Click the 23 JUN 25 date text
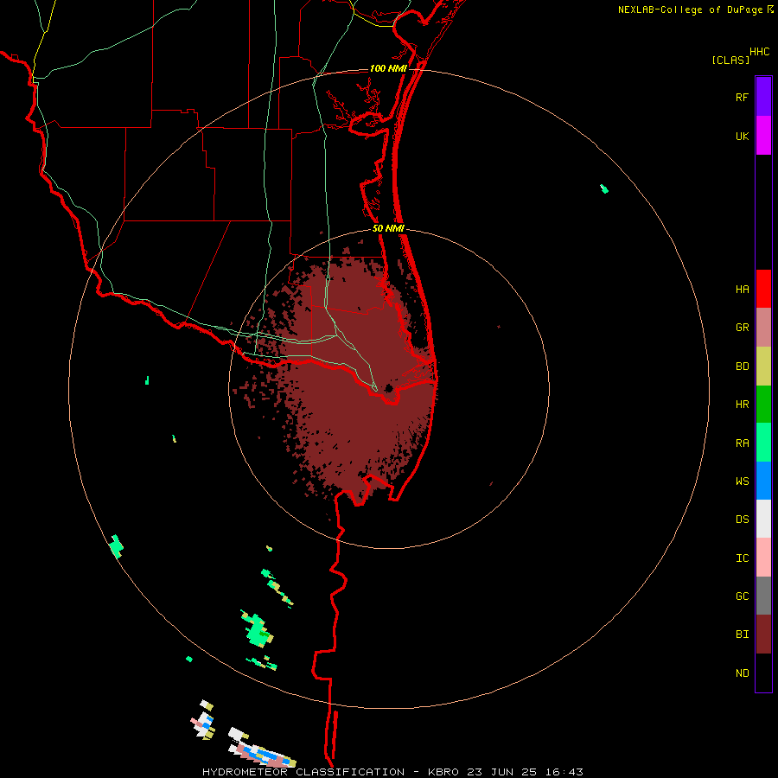778x778 pixels. [x=502, y=772]
